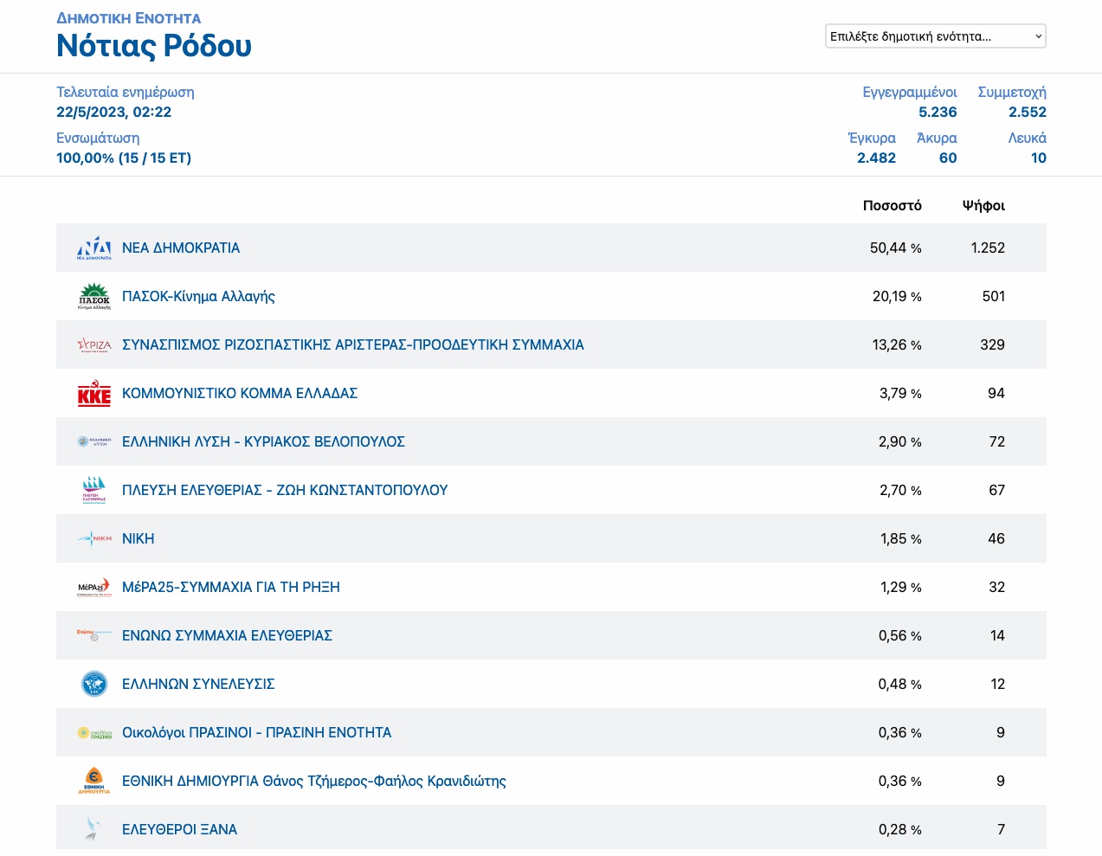Click the 'Εγγεγραμμένοι' label

coord(910,92)
